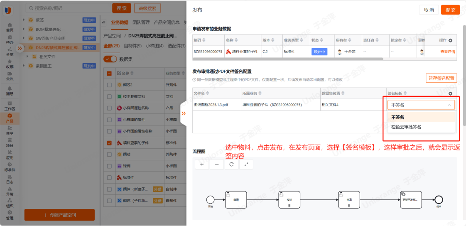Image resolution: width=466 pixels, height=226 pixels.
Task: Click the gear icon in 签名模板 table header
Action: pyautogui.click(x=450, y=93)
